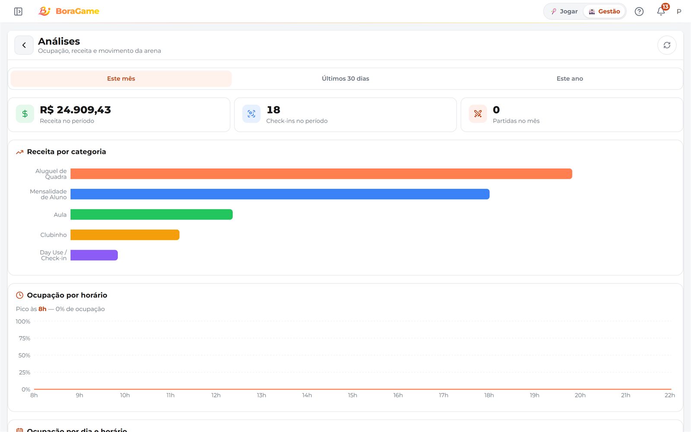Click the purple Day Use bar
This screenshot has width=691, height=432.
pos(94,255)
